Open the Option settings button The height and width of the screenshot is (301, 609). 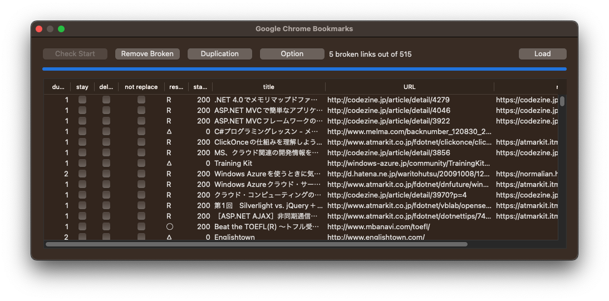292,54
